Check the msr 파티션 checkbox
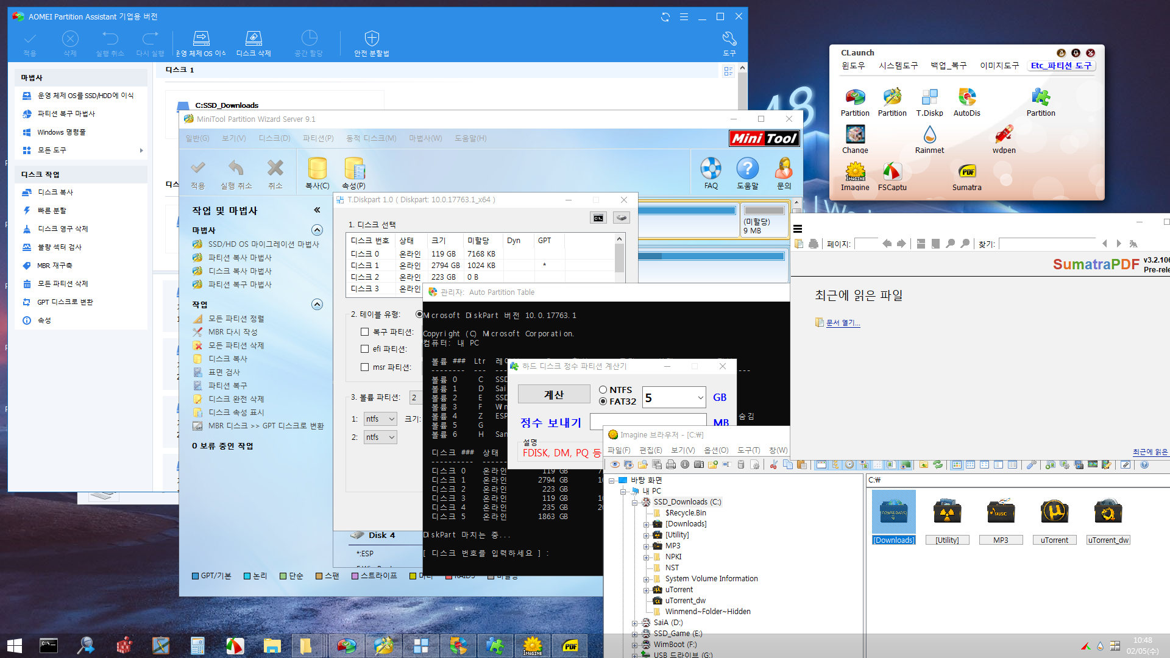Viewport: 1170px width, 658px height. [x=364, y=367]
